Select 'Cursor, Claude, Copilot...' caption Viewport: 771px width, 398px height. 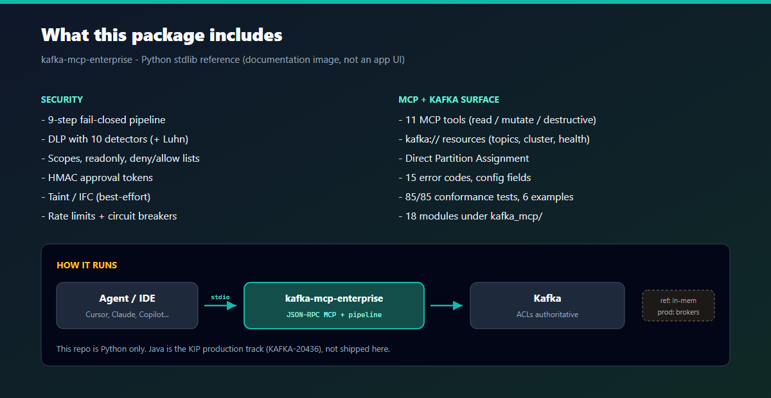click(x=127, y=315)
